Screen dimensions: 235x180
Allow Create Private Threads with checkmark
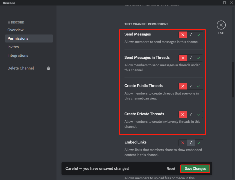[x=199, y=114]
